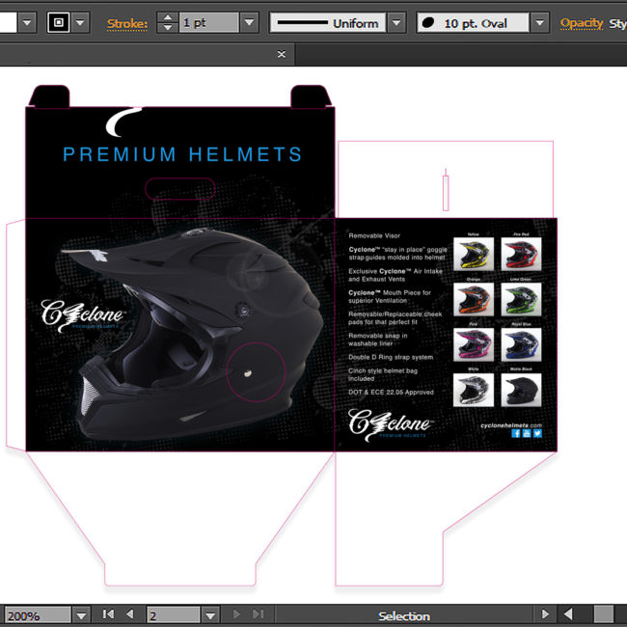The height and width of the screenshot is (627, 627).
Task: Click the Twitter icon in the artwork
Action: click(x=537, y=433)
